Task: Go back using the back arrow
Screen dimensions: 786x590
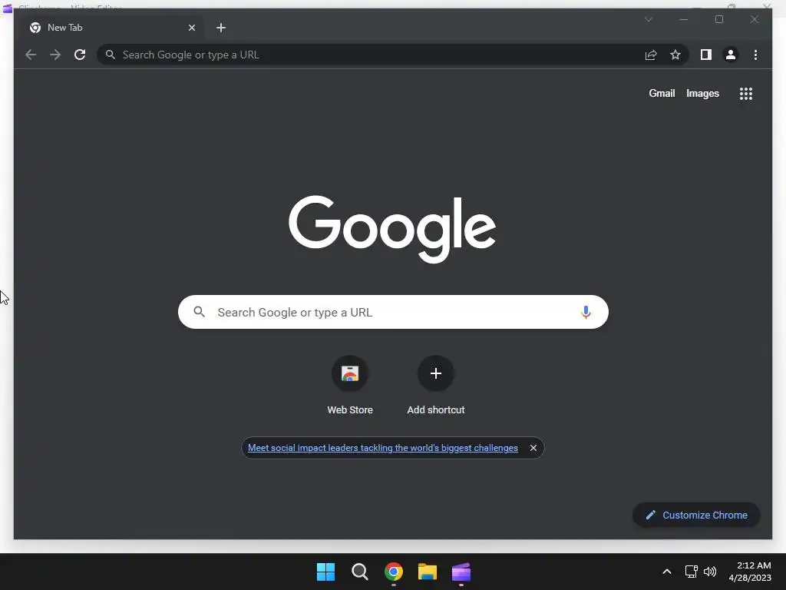Action: 31,55
